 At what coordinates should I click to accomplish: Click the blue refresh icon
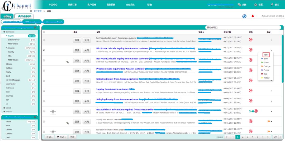coord(244,16)
